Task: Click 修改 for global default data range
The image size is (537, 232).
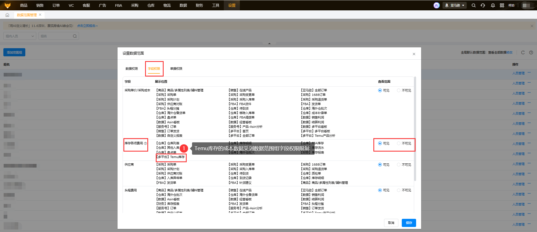Action: point(509,52)
